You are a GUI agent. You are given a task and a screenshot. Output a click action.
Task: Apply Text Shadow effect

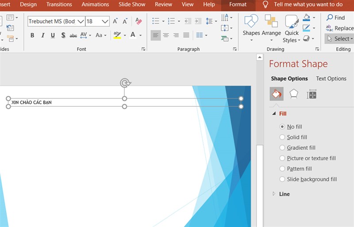[x=63, y=35]
